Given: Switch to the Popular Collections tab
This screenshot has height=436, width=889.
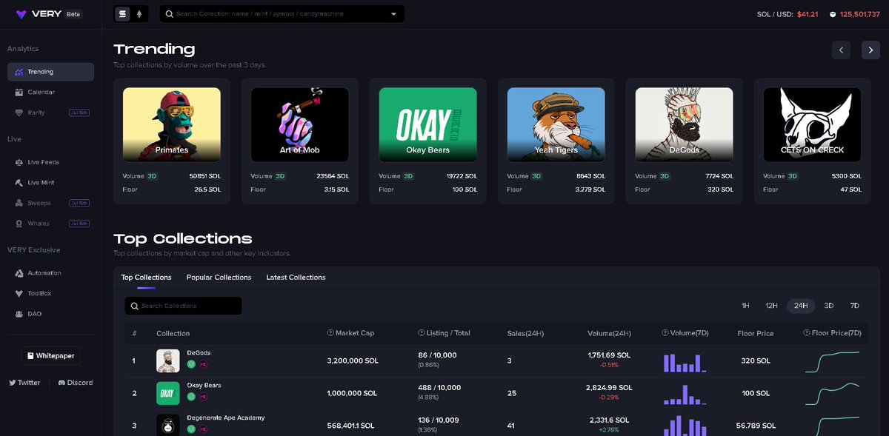Looking at the screenshot, I should [219, 278].
